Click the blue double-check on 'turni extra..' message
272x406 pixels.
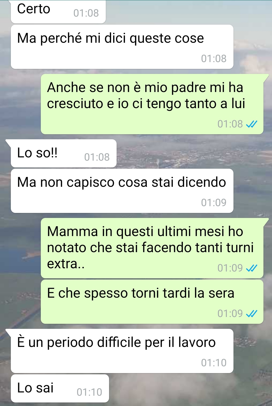pyautogui.click(x=251, y=268)
